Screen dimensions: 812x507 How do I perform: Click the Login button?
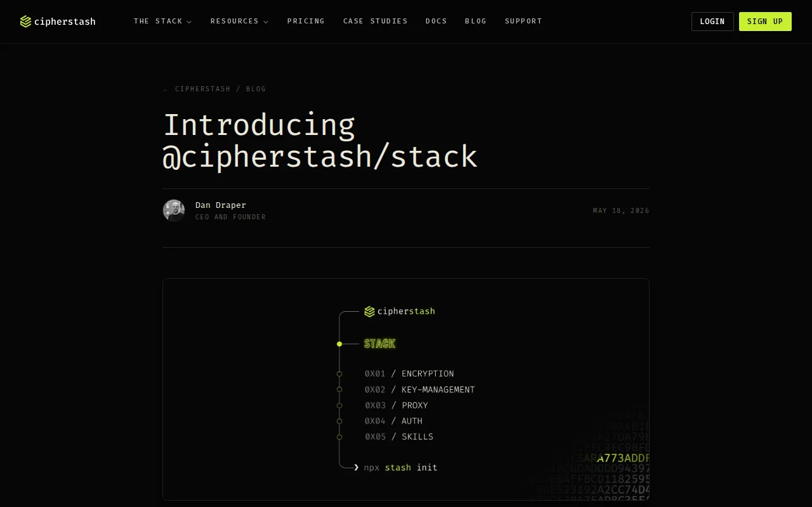click(712, 22)
